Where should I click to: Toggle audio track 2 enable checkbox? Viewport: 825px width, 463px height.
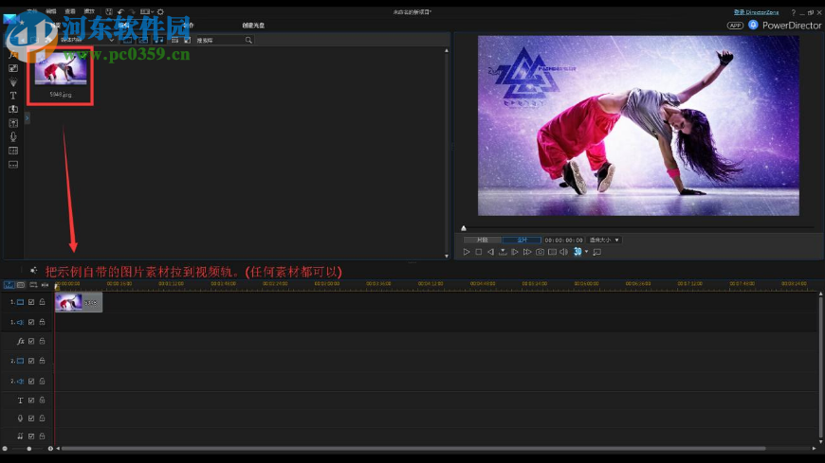tap(31, 381)
